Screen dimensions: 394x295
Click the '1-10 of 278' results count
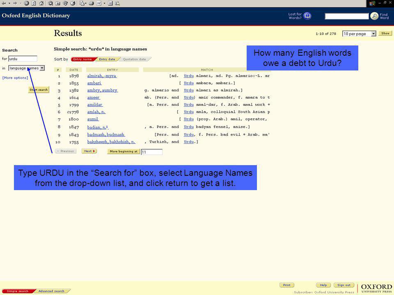pyautogui.click(x=326, y=34)
